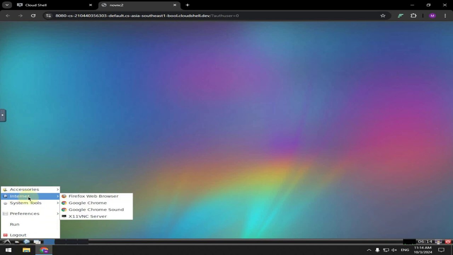
Task: Open Firefox Web Browser from Internet submenu
Action: [x=96, y=196]
